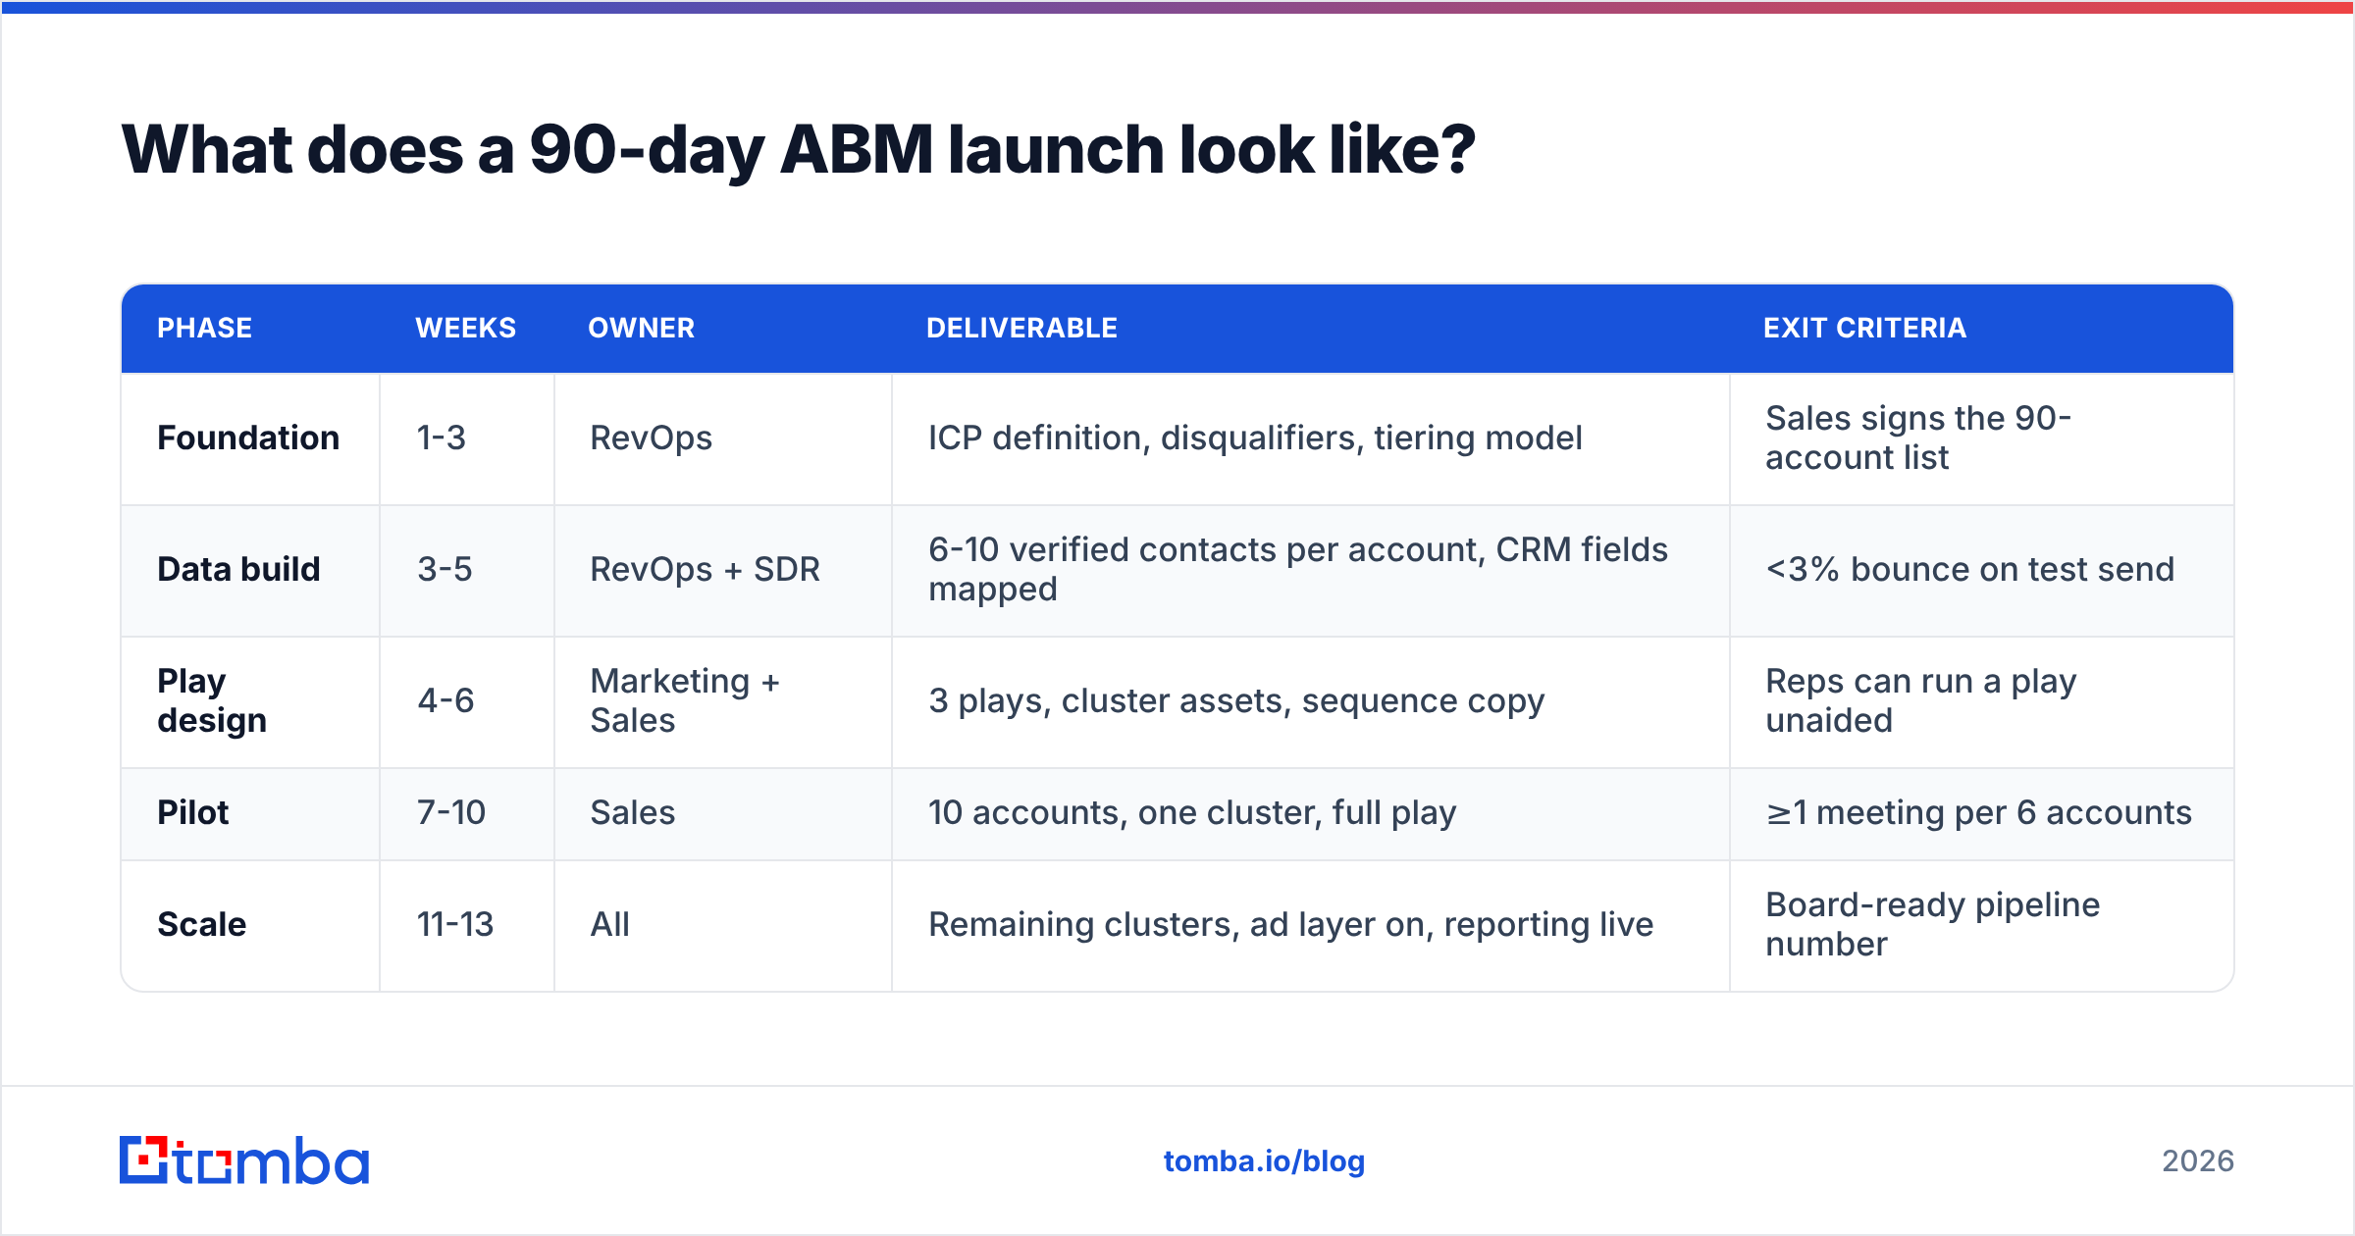Click 'Reps can run a play unaided'
Screen dimensions: 2355x1236
1920,700
